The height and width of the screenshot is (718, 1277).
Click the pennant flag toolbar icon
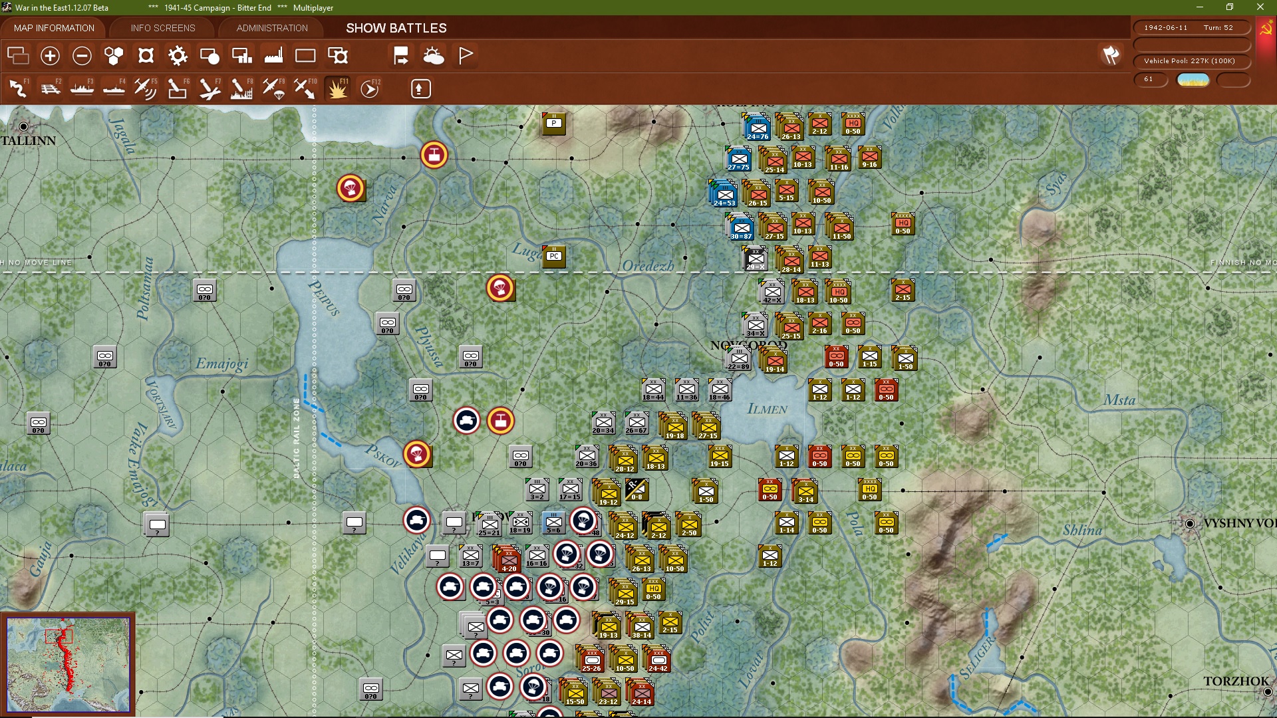[x=466, y=56]
